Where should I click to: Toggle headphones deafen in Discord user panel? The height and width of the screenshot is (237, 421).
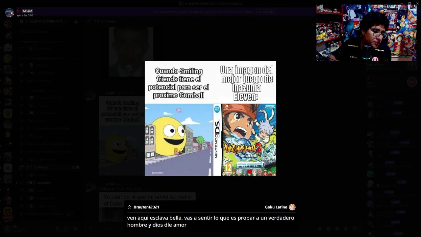click(66, 229)
